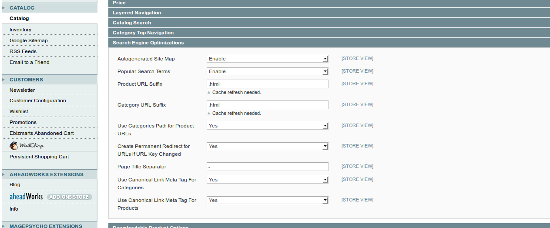Screen dimensions: 550x228
Task: Change Use Categories Path for Product URLs
Action: click(x=267, y=126)
